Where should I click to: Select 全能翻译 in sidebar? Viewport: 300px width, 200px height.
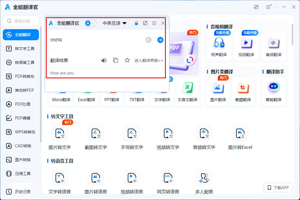[x=21, y=35]
